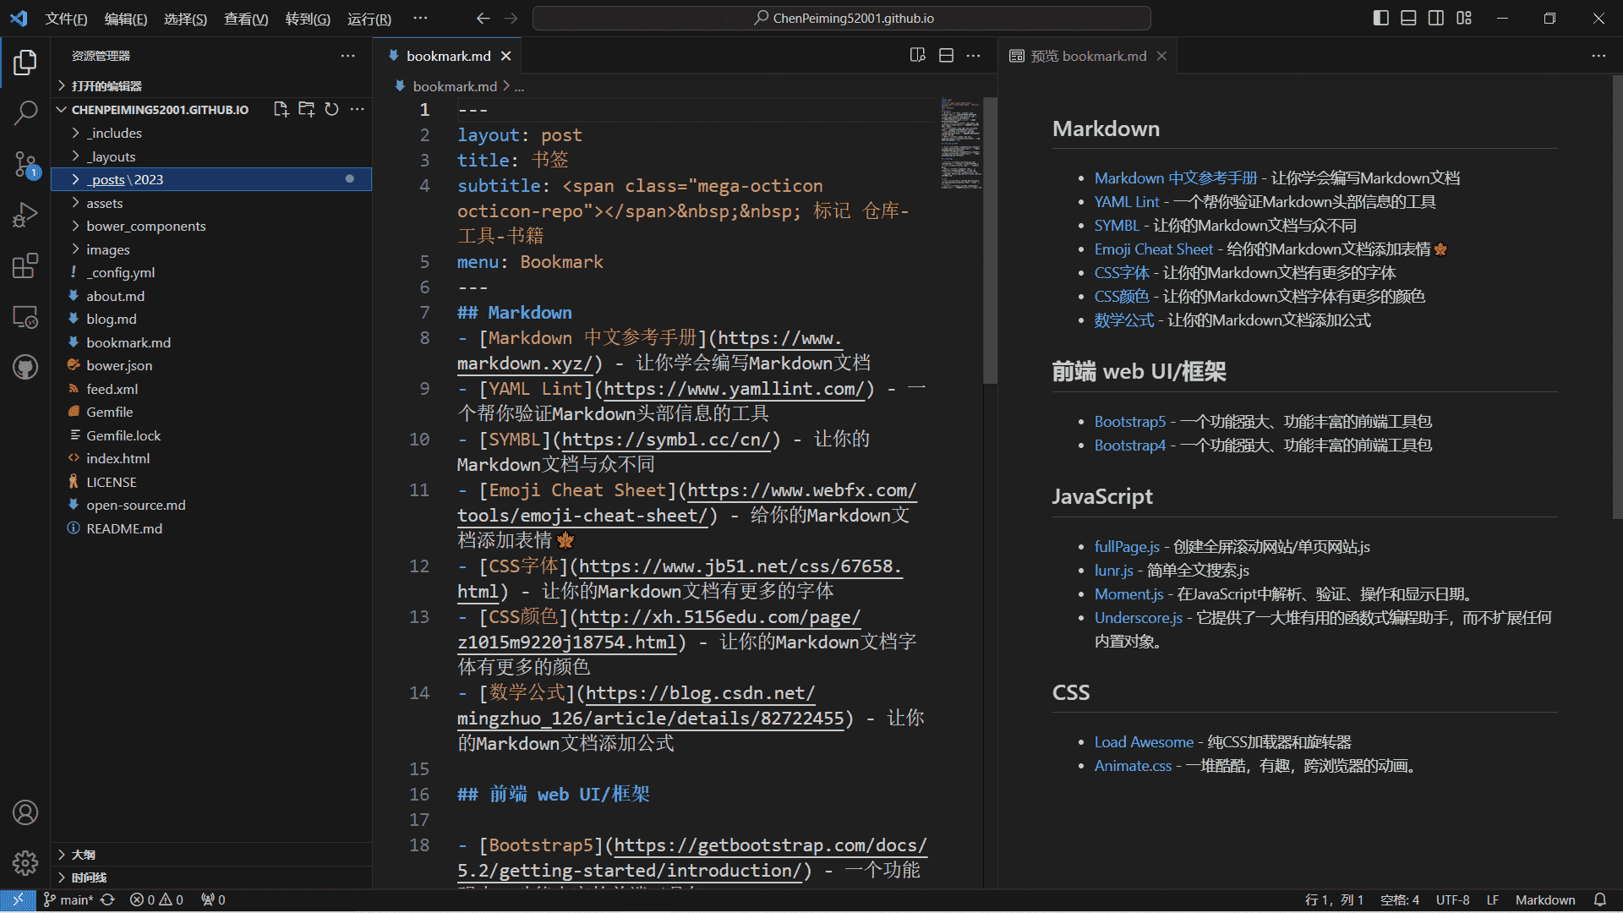1623x913 pixels.
Task: Expand the images folder
Action: coord(211,249)
